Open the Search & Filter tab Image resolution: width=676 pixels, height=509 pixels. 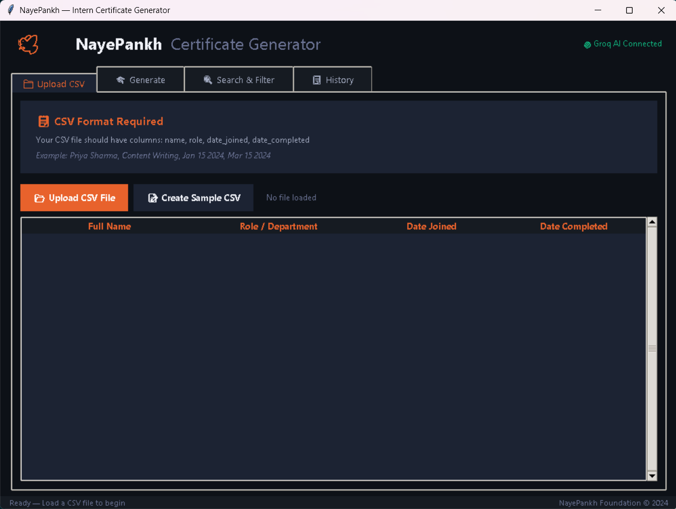(239, 79)
